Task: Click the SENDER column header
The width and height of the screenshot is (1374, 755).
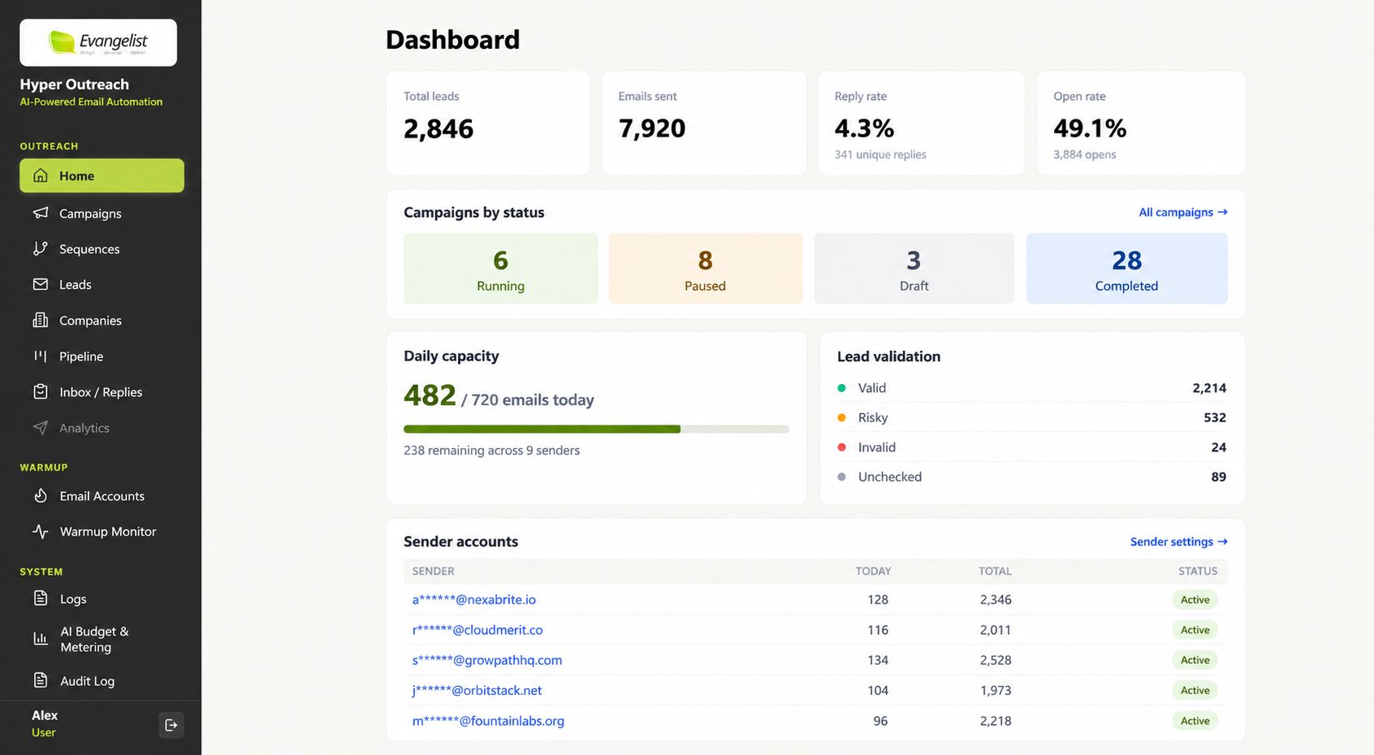Action: pos(433,571)
